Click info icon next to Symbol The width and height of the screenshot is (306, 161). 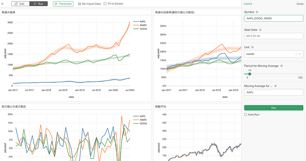257,12
